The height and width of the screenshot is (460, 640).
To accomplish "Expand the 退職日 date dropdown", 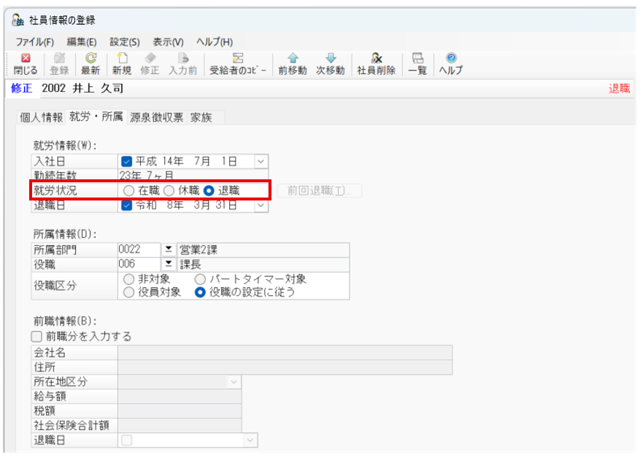I will (x=263, y=206).
